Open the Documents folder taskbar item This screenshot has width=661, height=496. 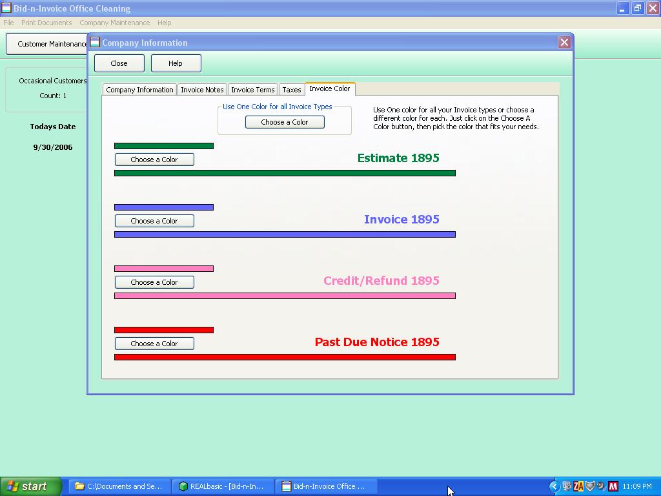tap(119, 486)
